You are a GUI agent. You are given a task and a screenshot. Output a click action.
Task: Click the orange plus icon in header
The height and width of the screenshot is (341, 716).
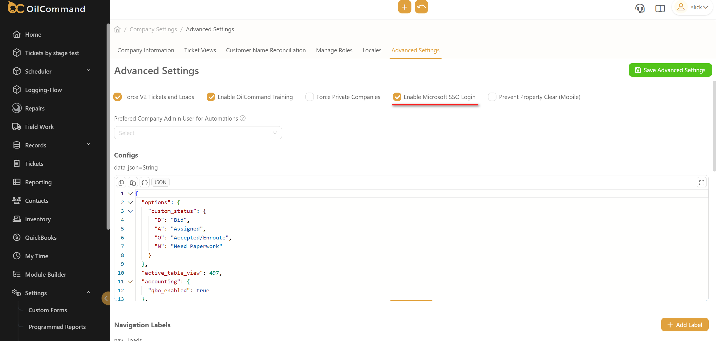[404, 7]
